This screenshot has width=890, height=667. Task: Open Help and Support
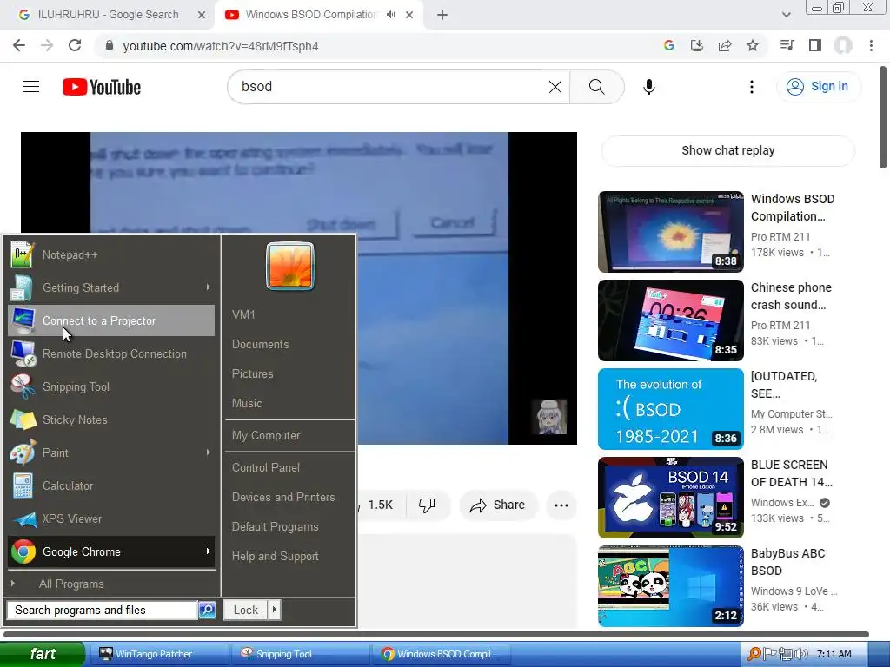point(275,557)
